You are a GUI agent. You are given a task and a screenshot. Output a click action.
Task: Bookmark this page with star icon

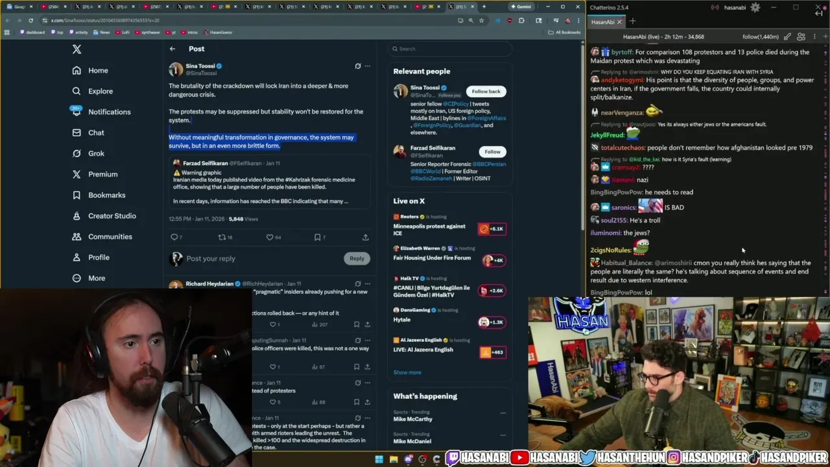[481, 20]
